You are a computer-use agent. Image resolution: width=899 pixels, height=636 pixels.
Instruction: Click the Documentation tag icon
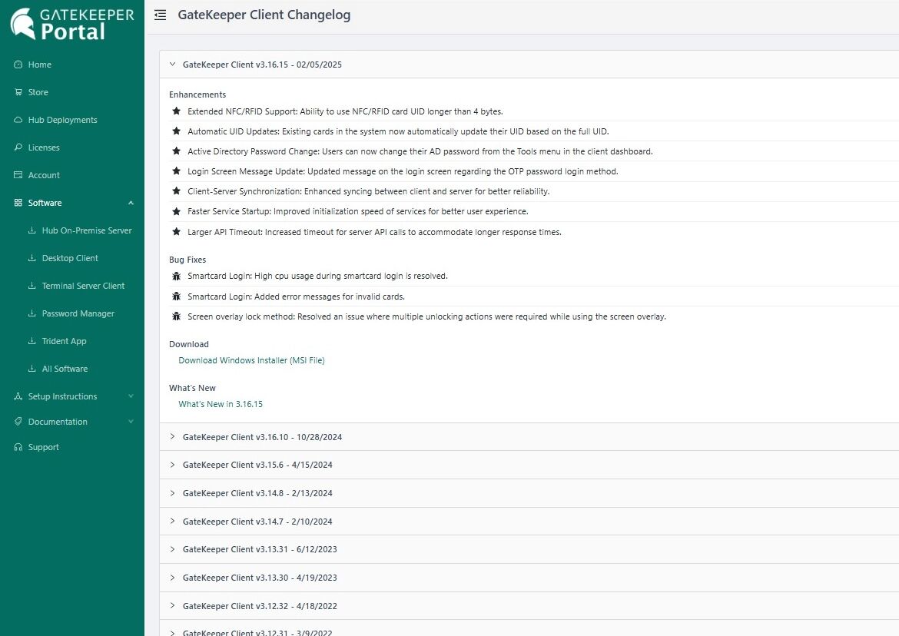pyautogui.click(x=18, y=421)
